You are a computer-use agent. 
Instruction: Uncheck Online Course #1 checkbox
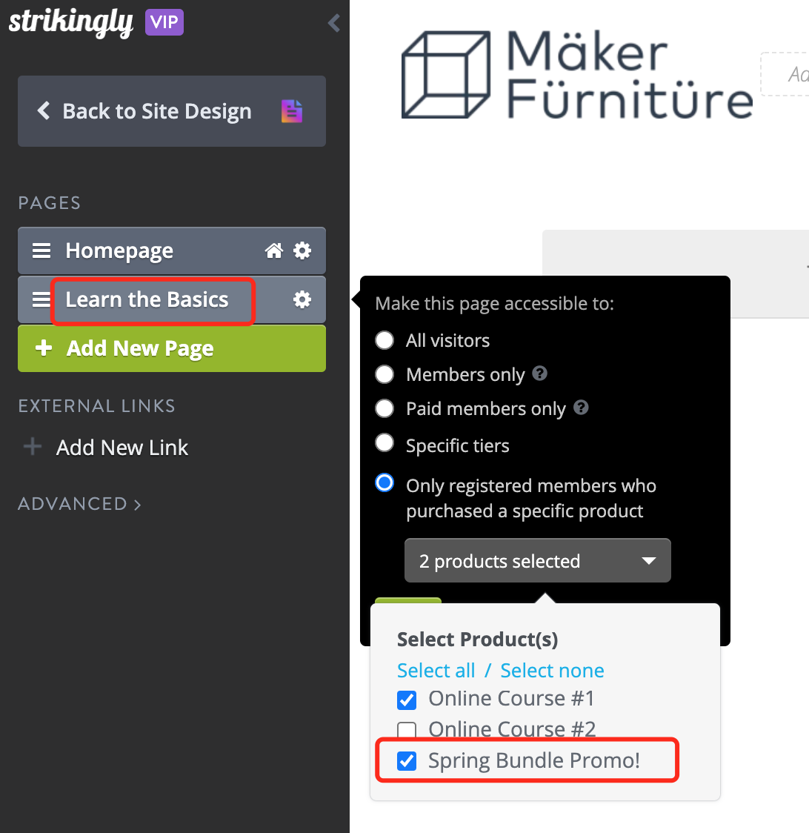point(407,700)
